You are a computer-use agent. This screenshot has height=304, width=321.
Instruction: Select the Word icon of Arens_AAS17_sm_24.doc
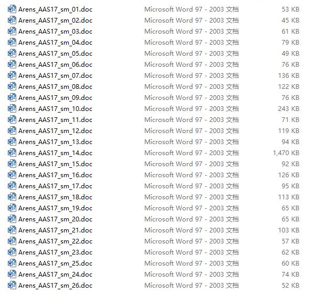coord(12,274)
